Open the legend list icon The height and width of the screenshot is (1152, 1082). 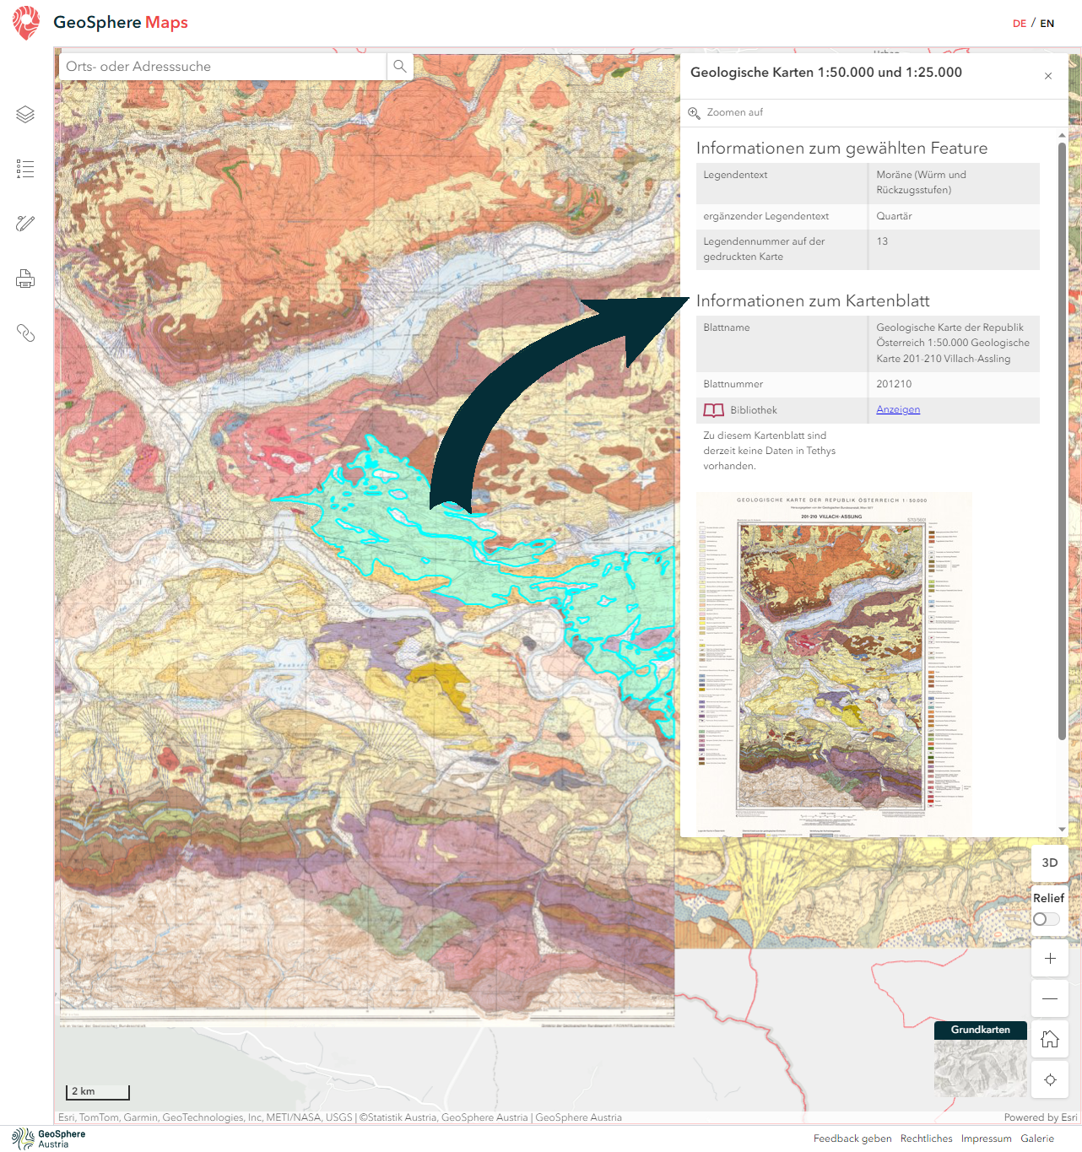[x=25, y=169]
